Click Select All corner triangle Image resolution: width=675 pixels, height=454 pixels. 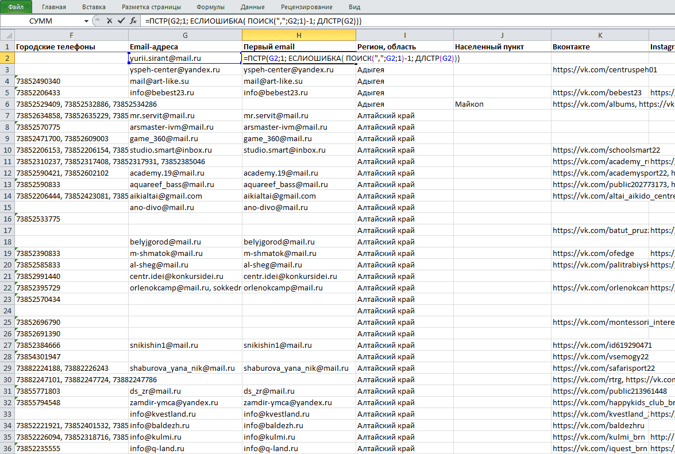coord(7,35)
